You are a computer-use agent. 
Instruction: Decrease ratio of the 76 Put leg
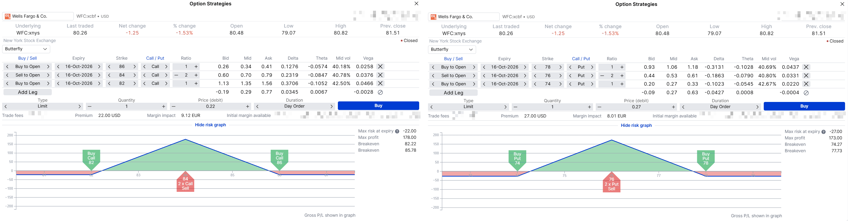602,75
